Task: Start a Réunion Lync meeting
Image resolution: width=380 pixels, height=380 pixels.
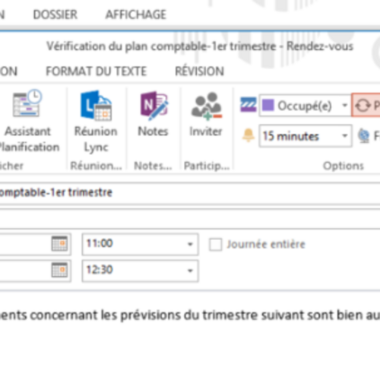Action: tap(96, 122)
